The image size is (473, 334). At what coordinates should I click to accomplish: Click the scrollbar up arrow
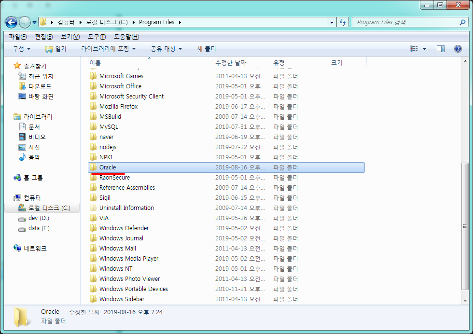[465, 61]
